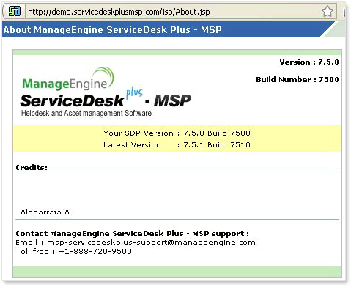This screenshot has height=286, width=351.
Task: Click the scrolling credit name 'Alagarraja A'
Action: pyautogui.click(x=45, y=212)
